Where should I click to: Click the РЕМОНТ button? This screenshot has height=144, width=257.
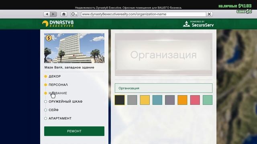point(74,131)
